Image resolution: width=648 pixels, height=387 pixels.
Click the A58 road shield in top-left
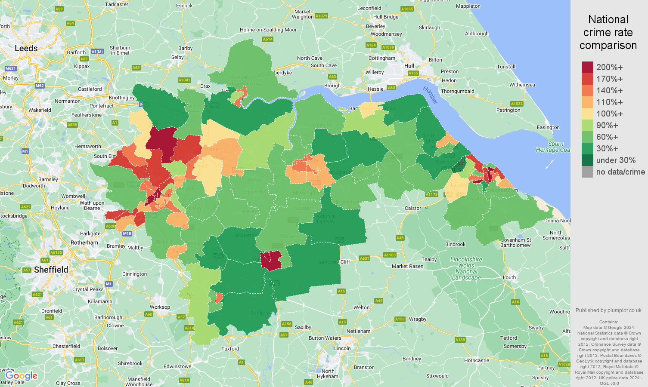[x=59, y=9]
